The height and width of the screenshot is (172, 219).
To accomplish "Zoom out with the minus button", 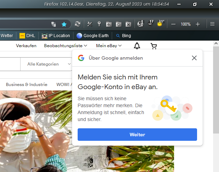I will click(x=173, y=24).
